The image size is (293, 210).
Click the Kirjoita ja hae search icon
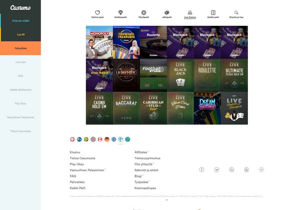(x=236, y=13)
